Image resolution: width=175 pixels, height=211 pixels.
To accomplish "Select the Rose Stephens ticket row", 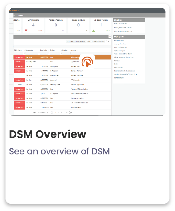I will (62, 62).
